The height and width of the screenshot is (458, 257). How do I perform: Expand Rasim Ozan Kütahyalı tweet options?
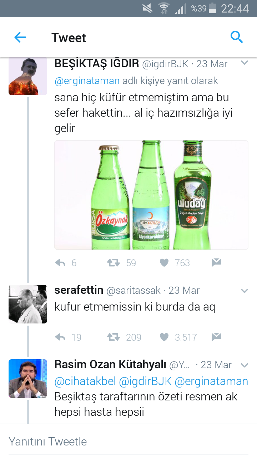245,365
